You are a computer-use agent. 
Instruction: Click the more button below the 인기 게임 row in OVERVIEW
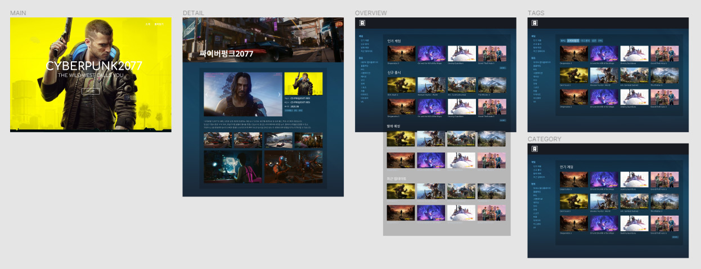[502, 68]
